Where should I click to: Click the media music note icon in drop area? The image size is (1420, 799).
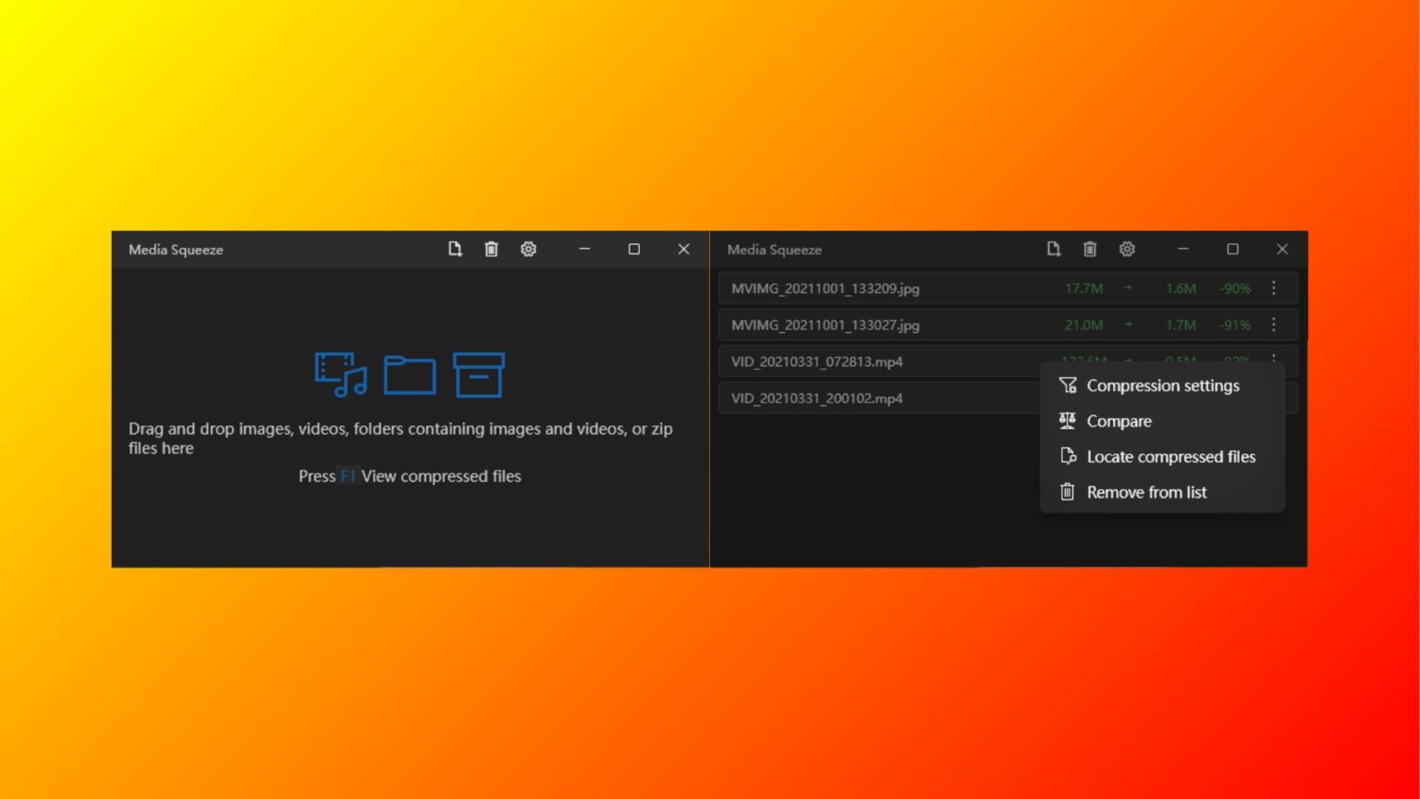(339, 374)
